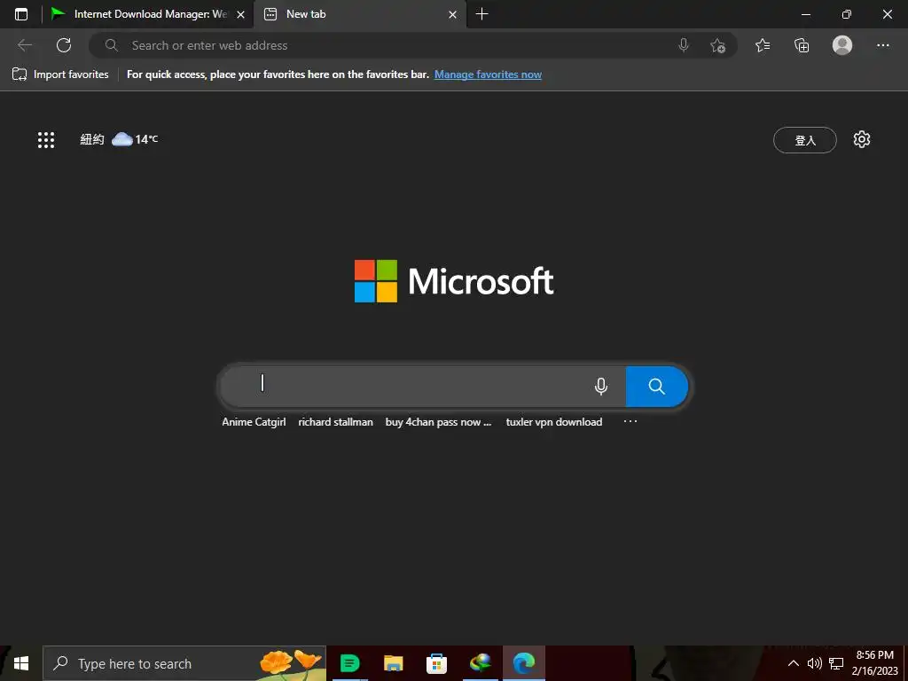
Task: Add this page to favorites star
Action: point(717,45)
